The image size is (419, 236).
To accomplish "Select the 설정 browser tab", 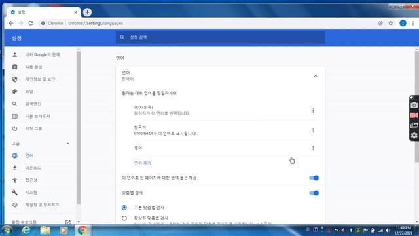I will click(x=43, y=12).
